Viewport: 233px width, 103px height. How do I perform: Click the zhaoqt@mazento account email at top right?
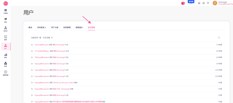click(226, 4)
